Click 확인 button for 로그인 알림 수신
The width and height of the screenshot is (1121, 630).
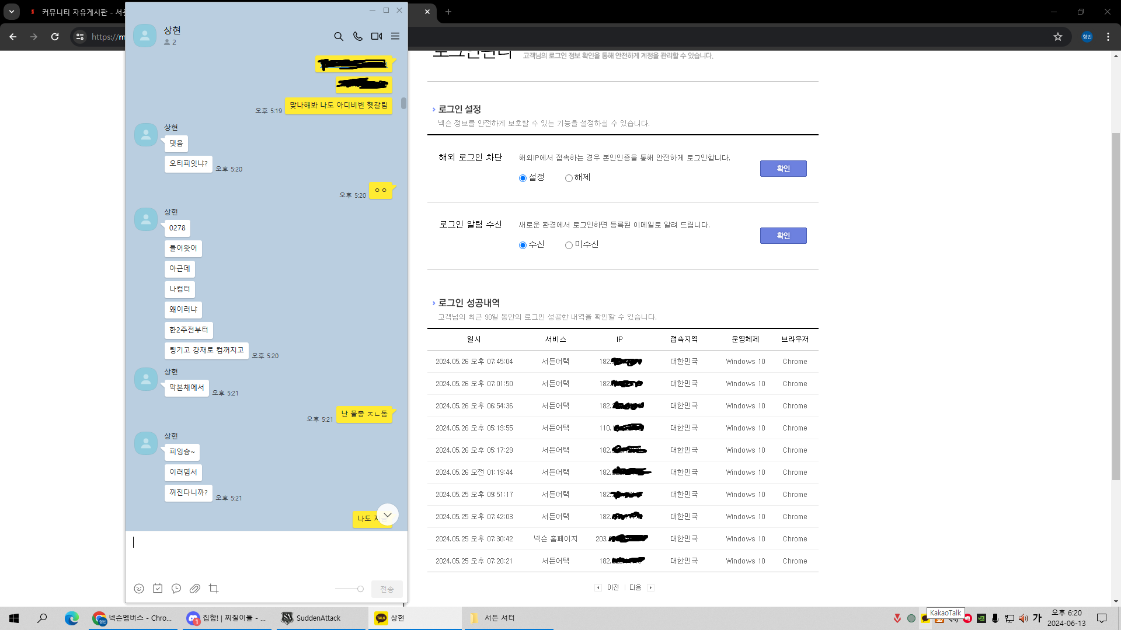tap(783, 236)
